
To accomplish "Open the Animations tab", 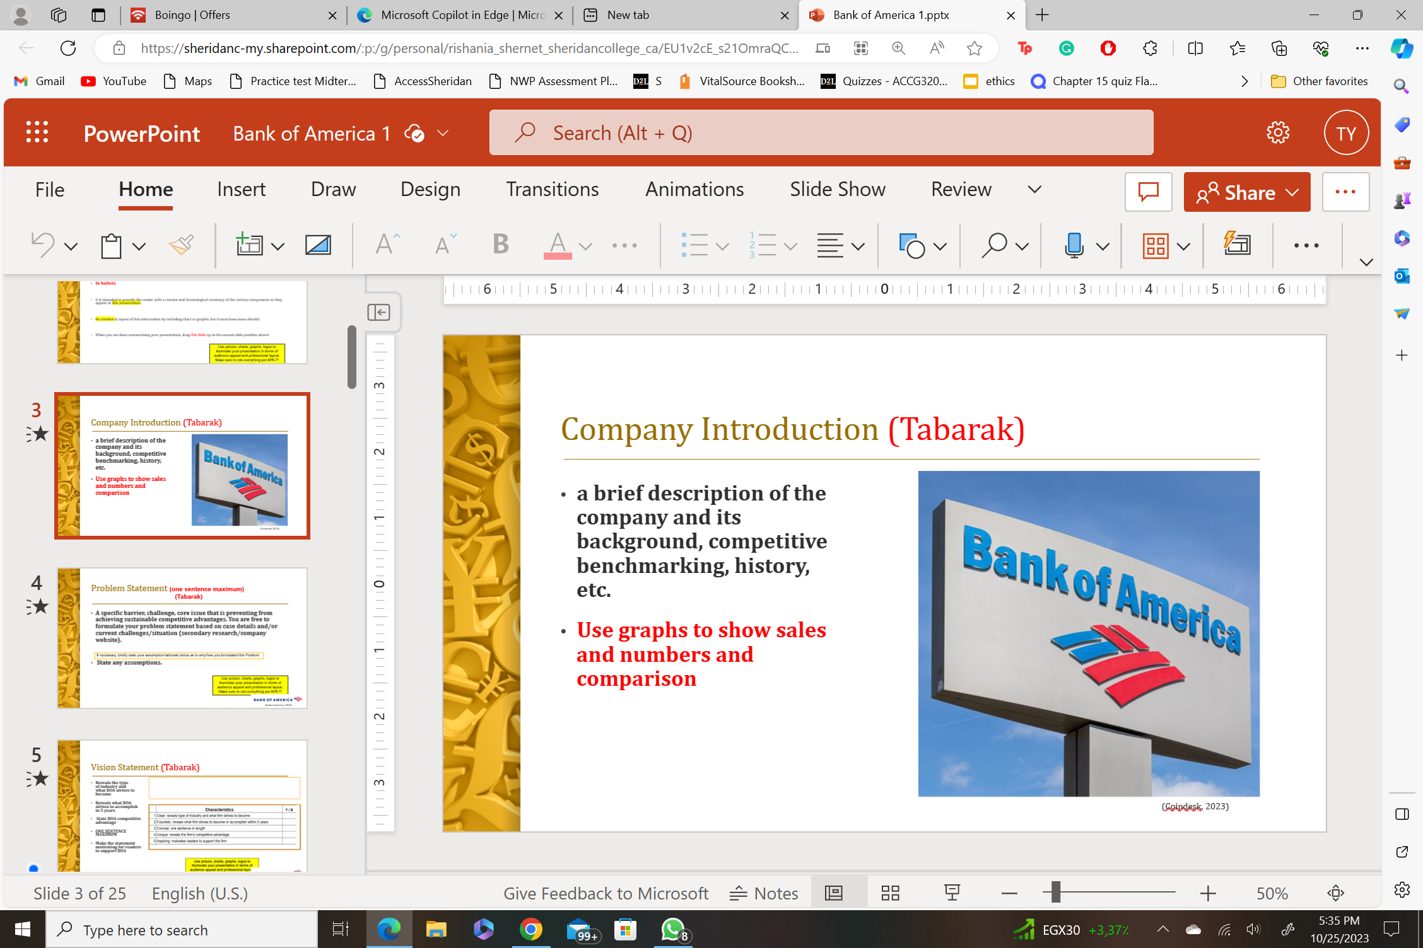I will [694, 189].
